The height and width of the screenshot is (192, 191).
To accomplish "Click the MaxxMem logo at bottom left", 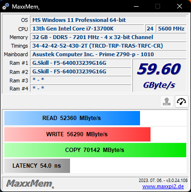I will (x=30, y=184).
